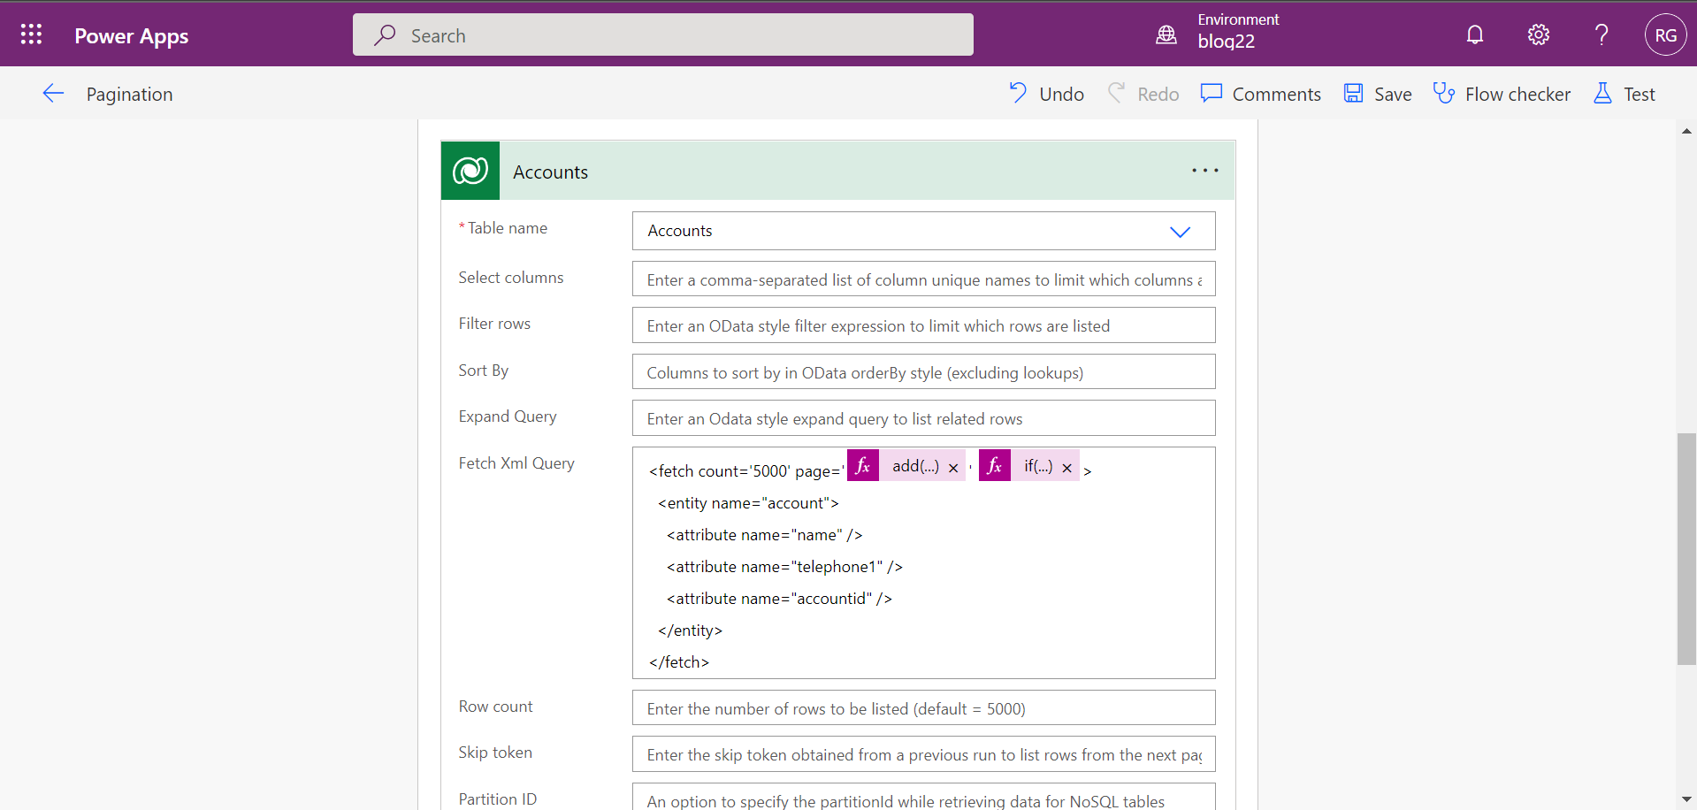
Task: Open the environment globe icon
Action: coord(1166,34)
